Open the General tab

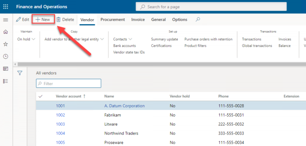tap(159, 19)
